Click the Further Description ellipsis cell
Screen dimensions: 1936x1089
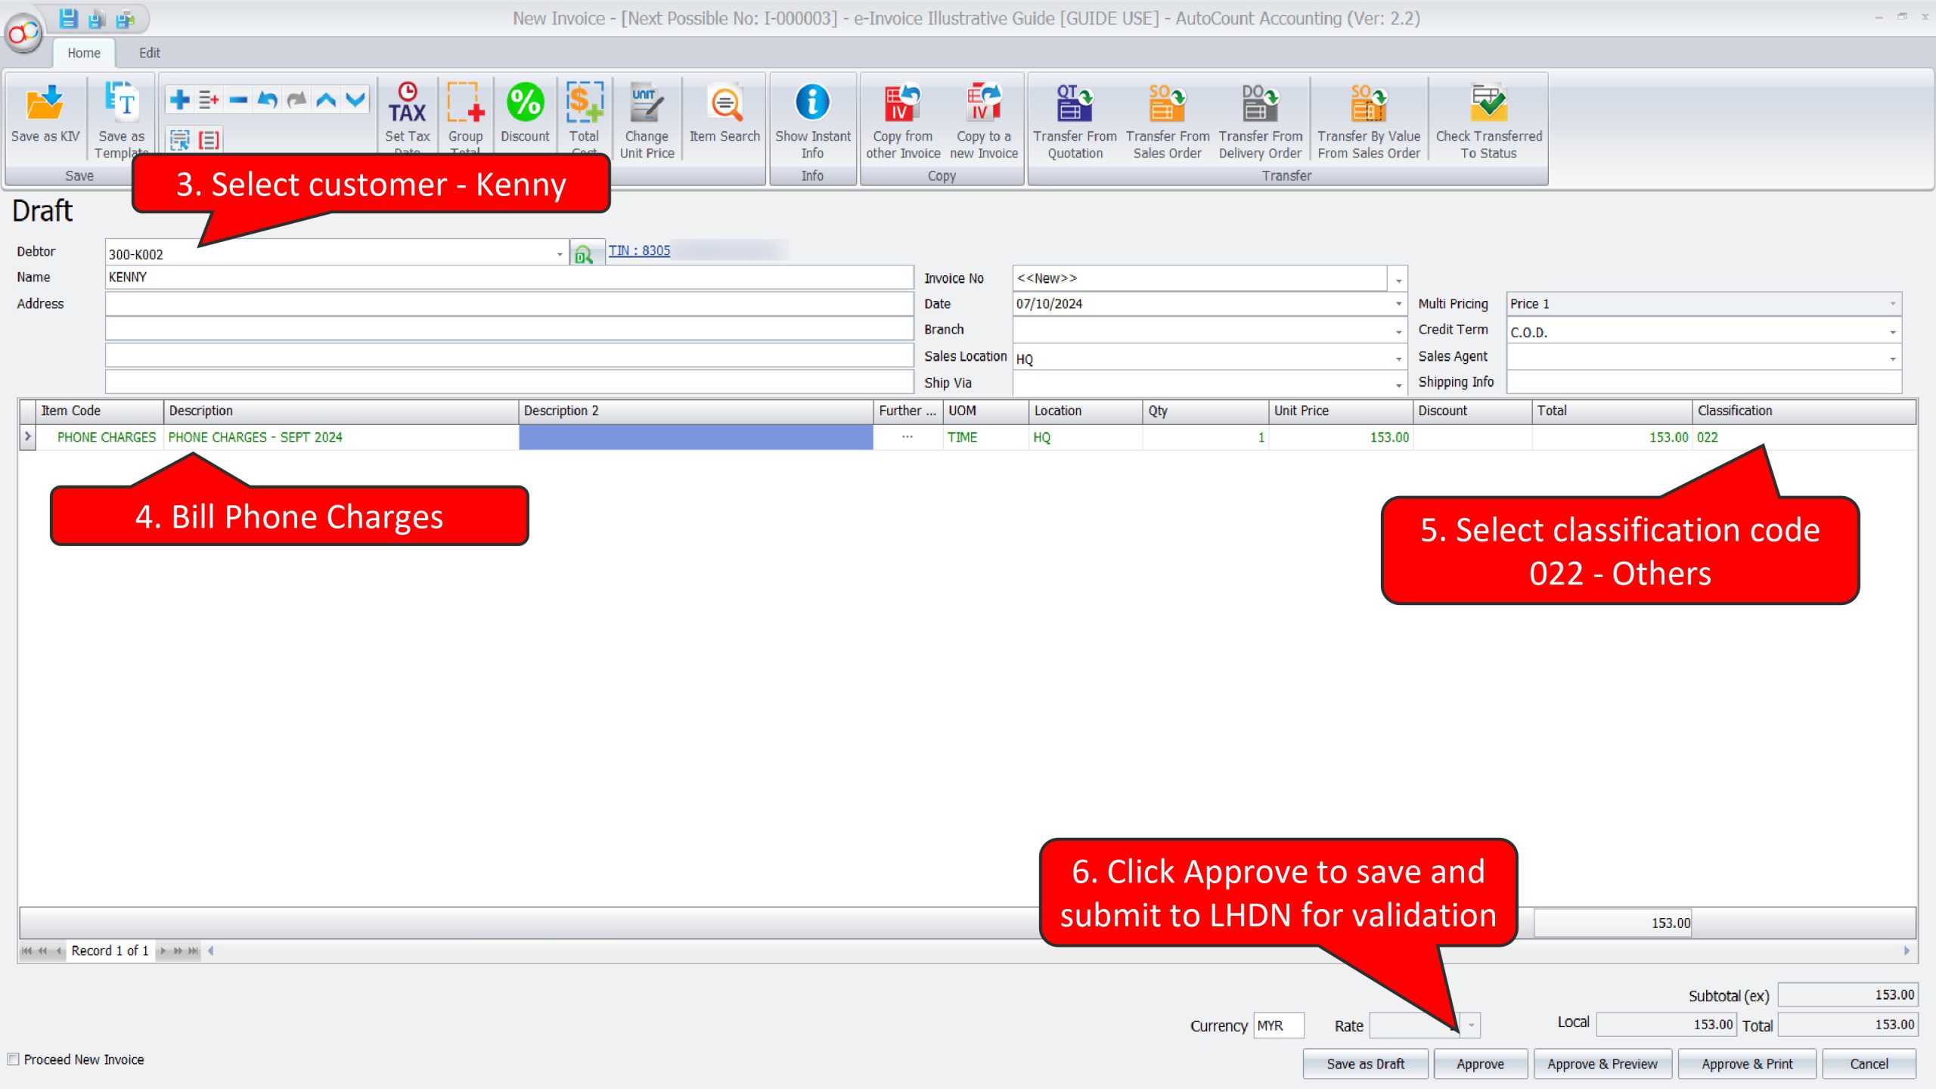point(907,437)
